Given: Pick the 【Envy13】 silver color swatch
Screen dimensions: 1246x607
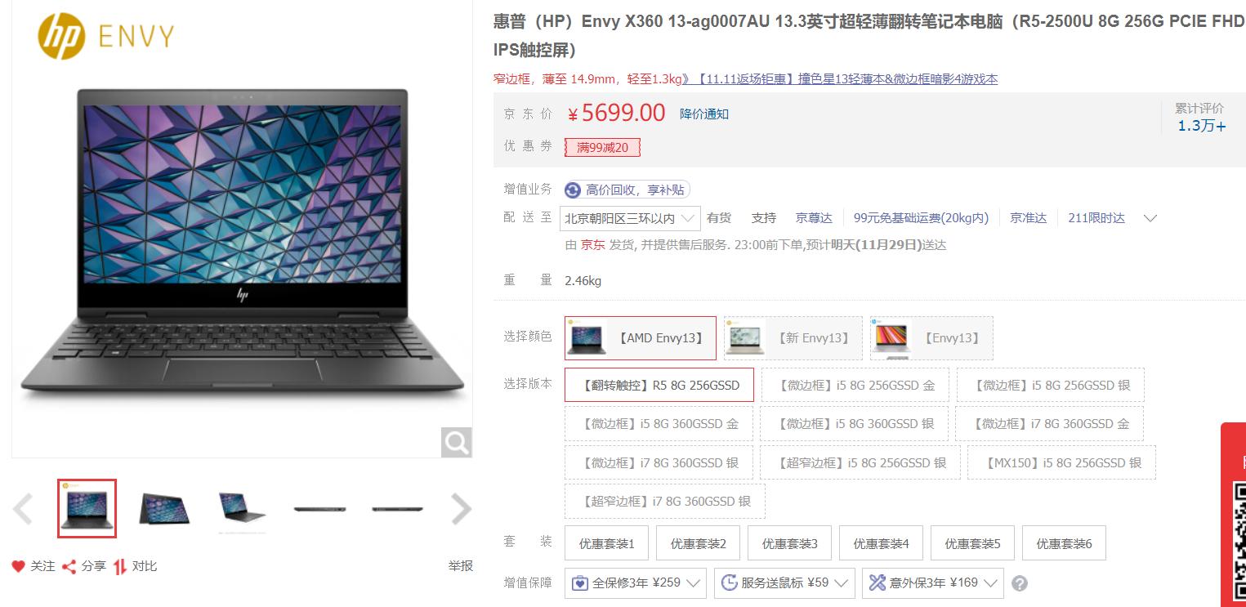Looking at the screenshot, I should click(x=931, y=338).
